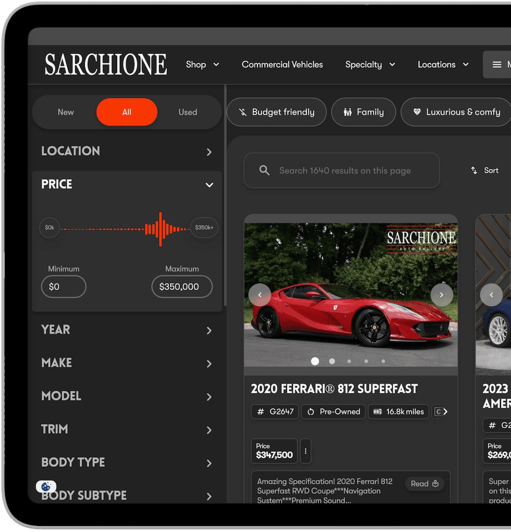Select second Ferrari carousel dot
511x532 pixels.
tap(332, 361)
